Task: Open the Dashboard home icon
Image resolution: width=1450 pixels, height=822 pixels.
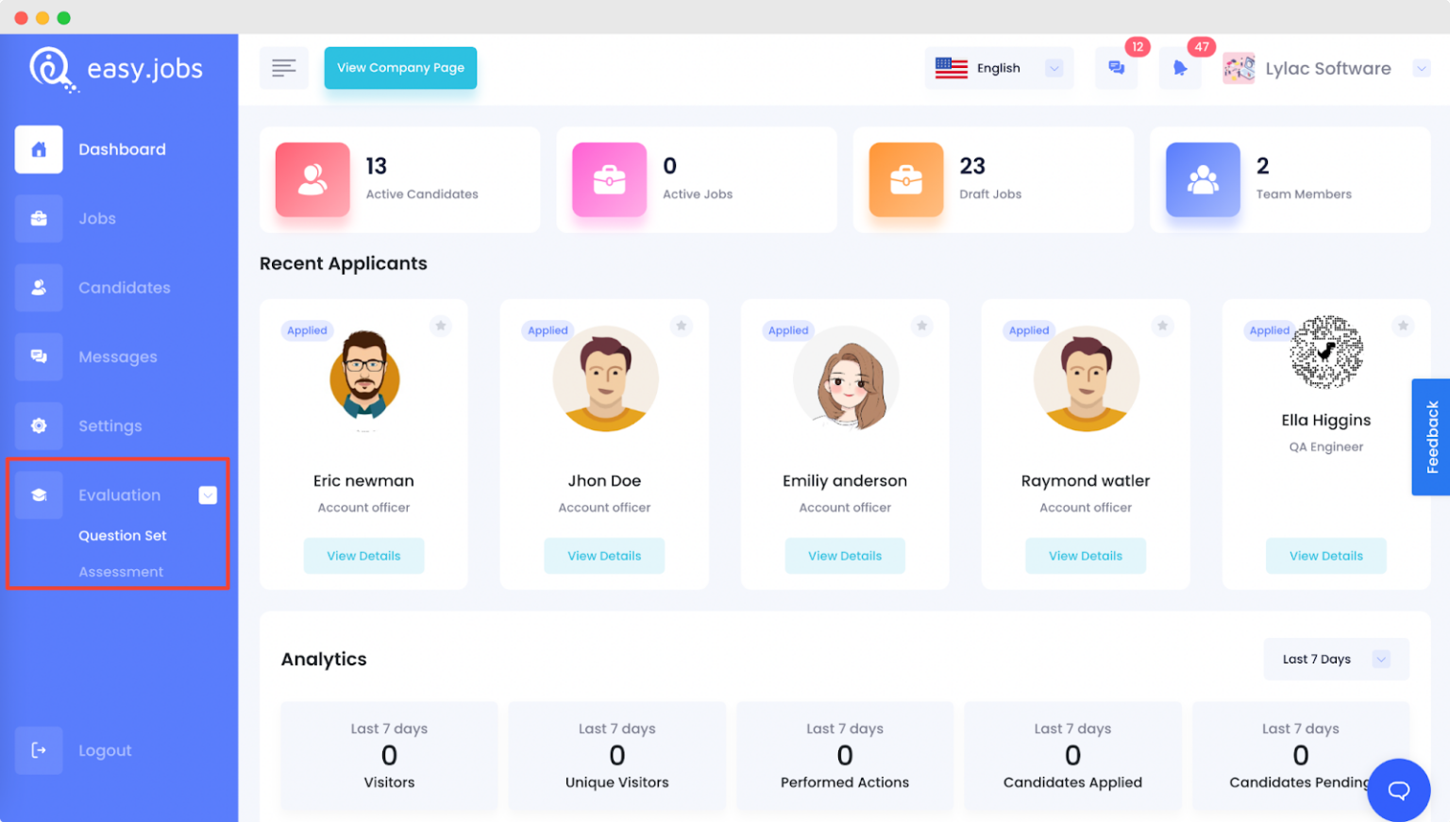Action: point(39,149)
